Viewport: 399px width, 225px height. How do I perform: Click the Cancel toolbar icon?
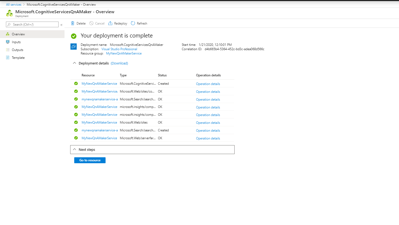point(92,23)
